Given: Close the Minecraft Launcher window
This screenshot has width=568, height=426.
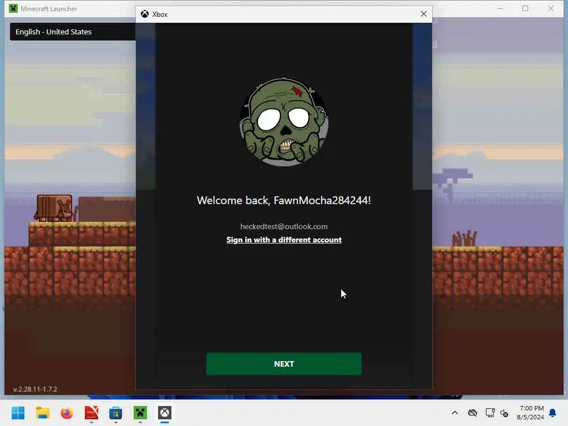Looking at the screenshot, I should (x=551, y=8).
